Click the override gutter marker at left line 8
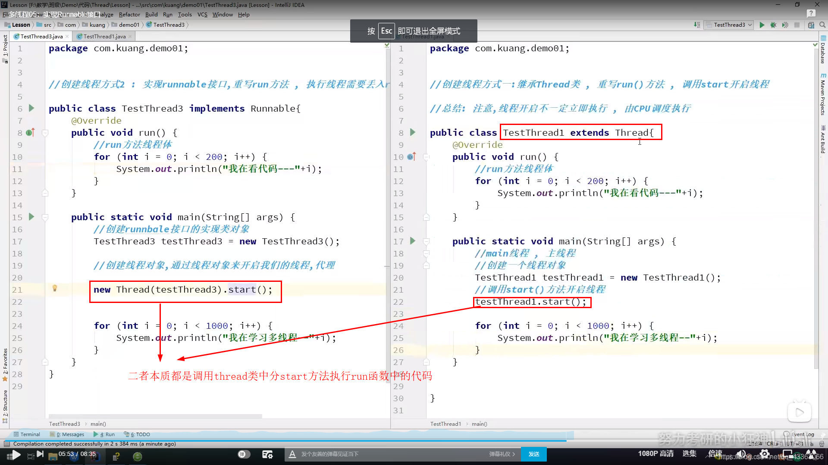This screenshot has width=828, height=465. pyautogui.click(x=30, y=133)
